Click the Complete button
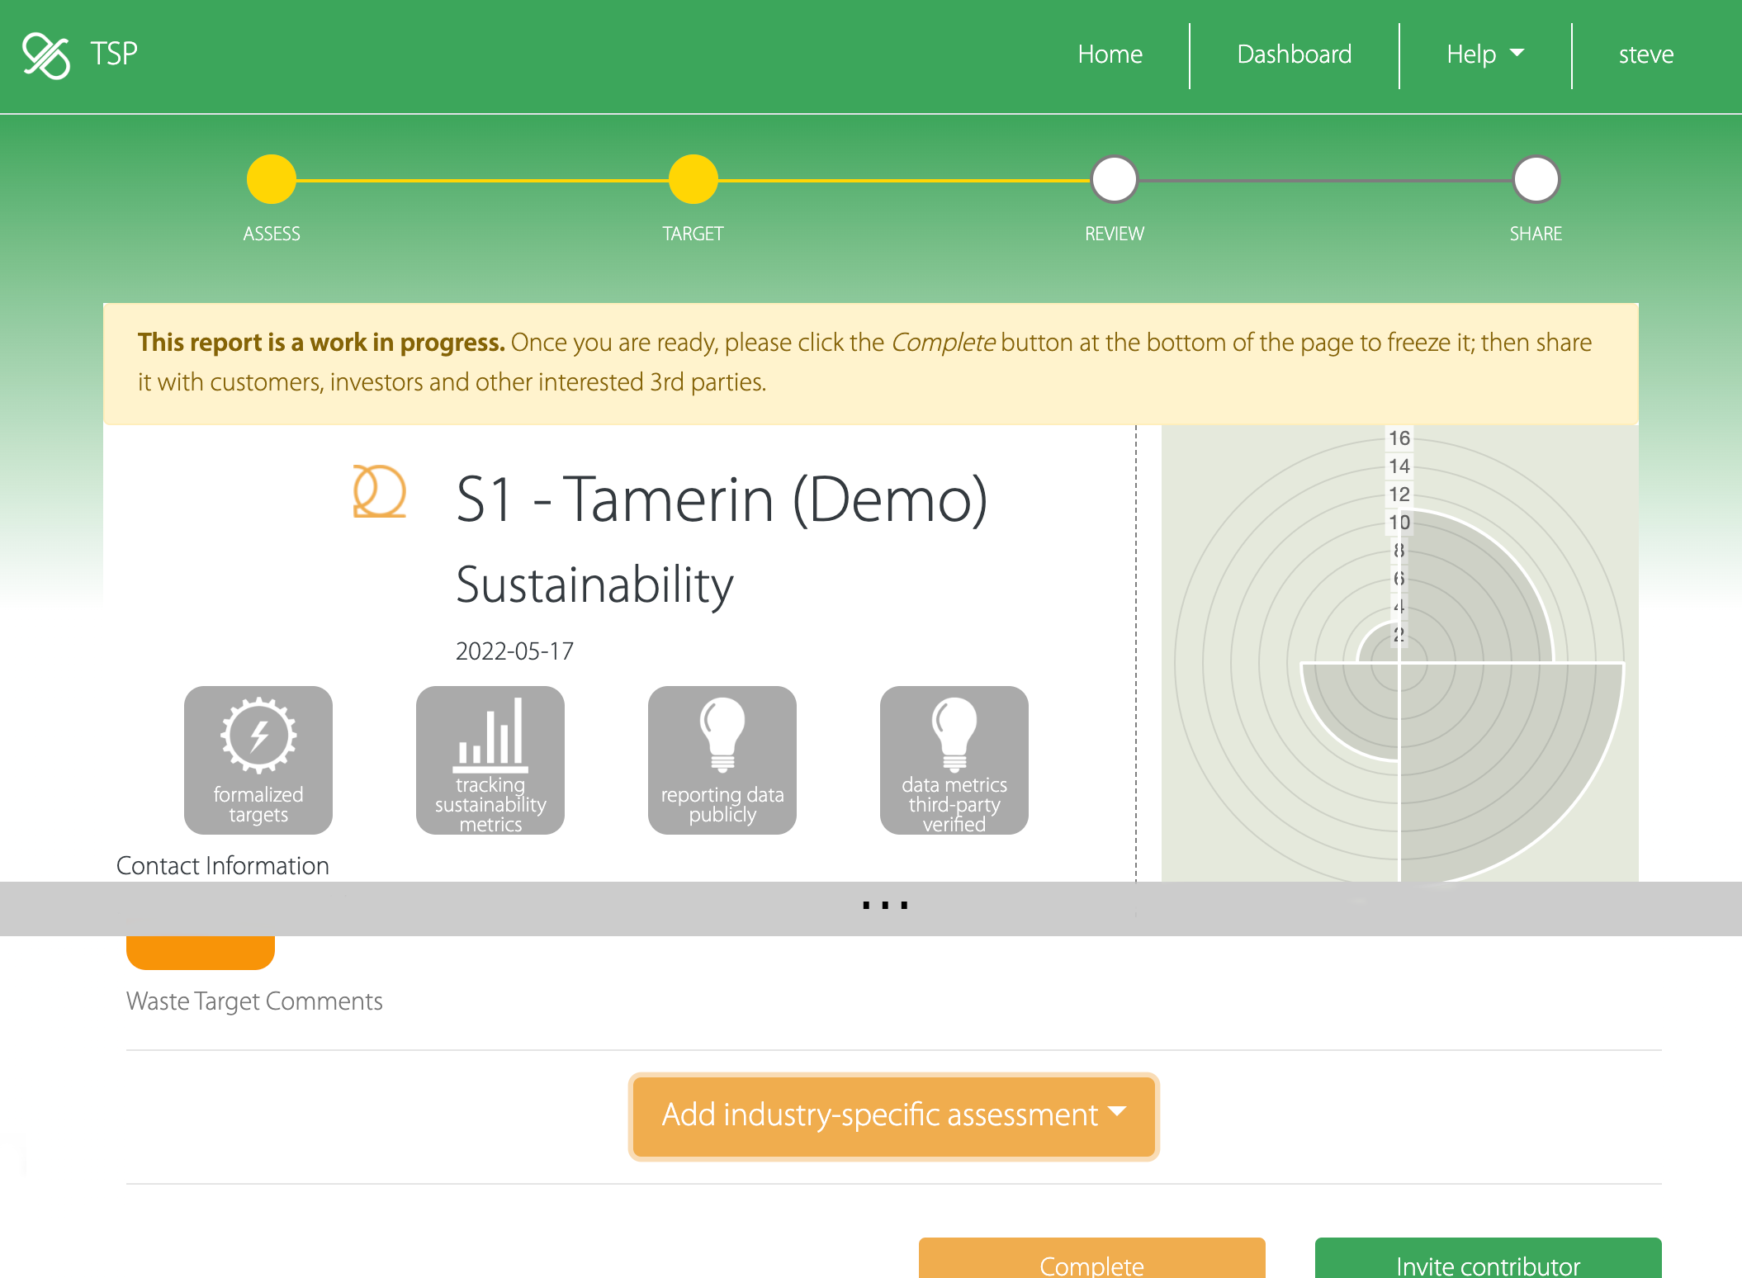This screenshot has height=1278, width=1742. 1091,1261
